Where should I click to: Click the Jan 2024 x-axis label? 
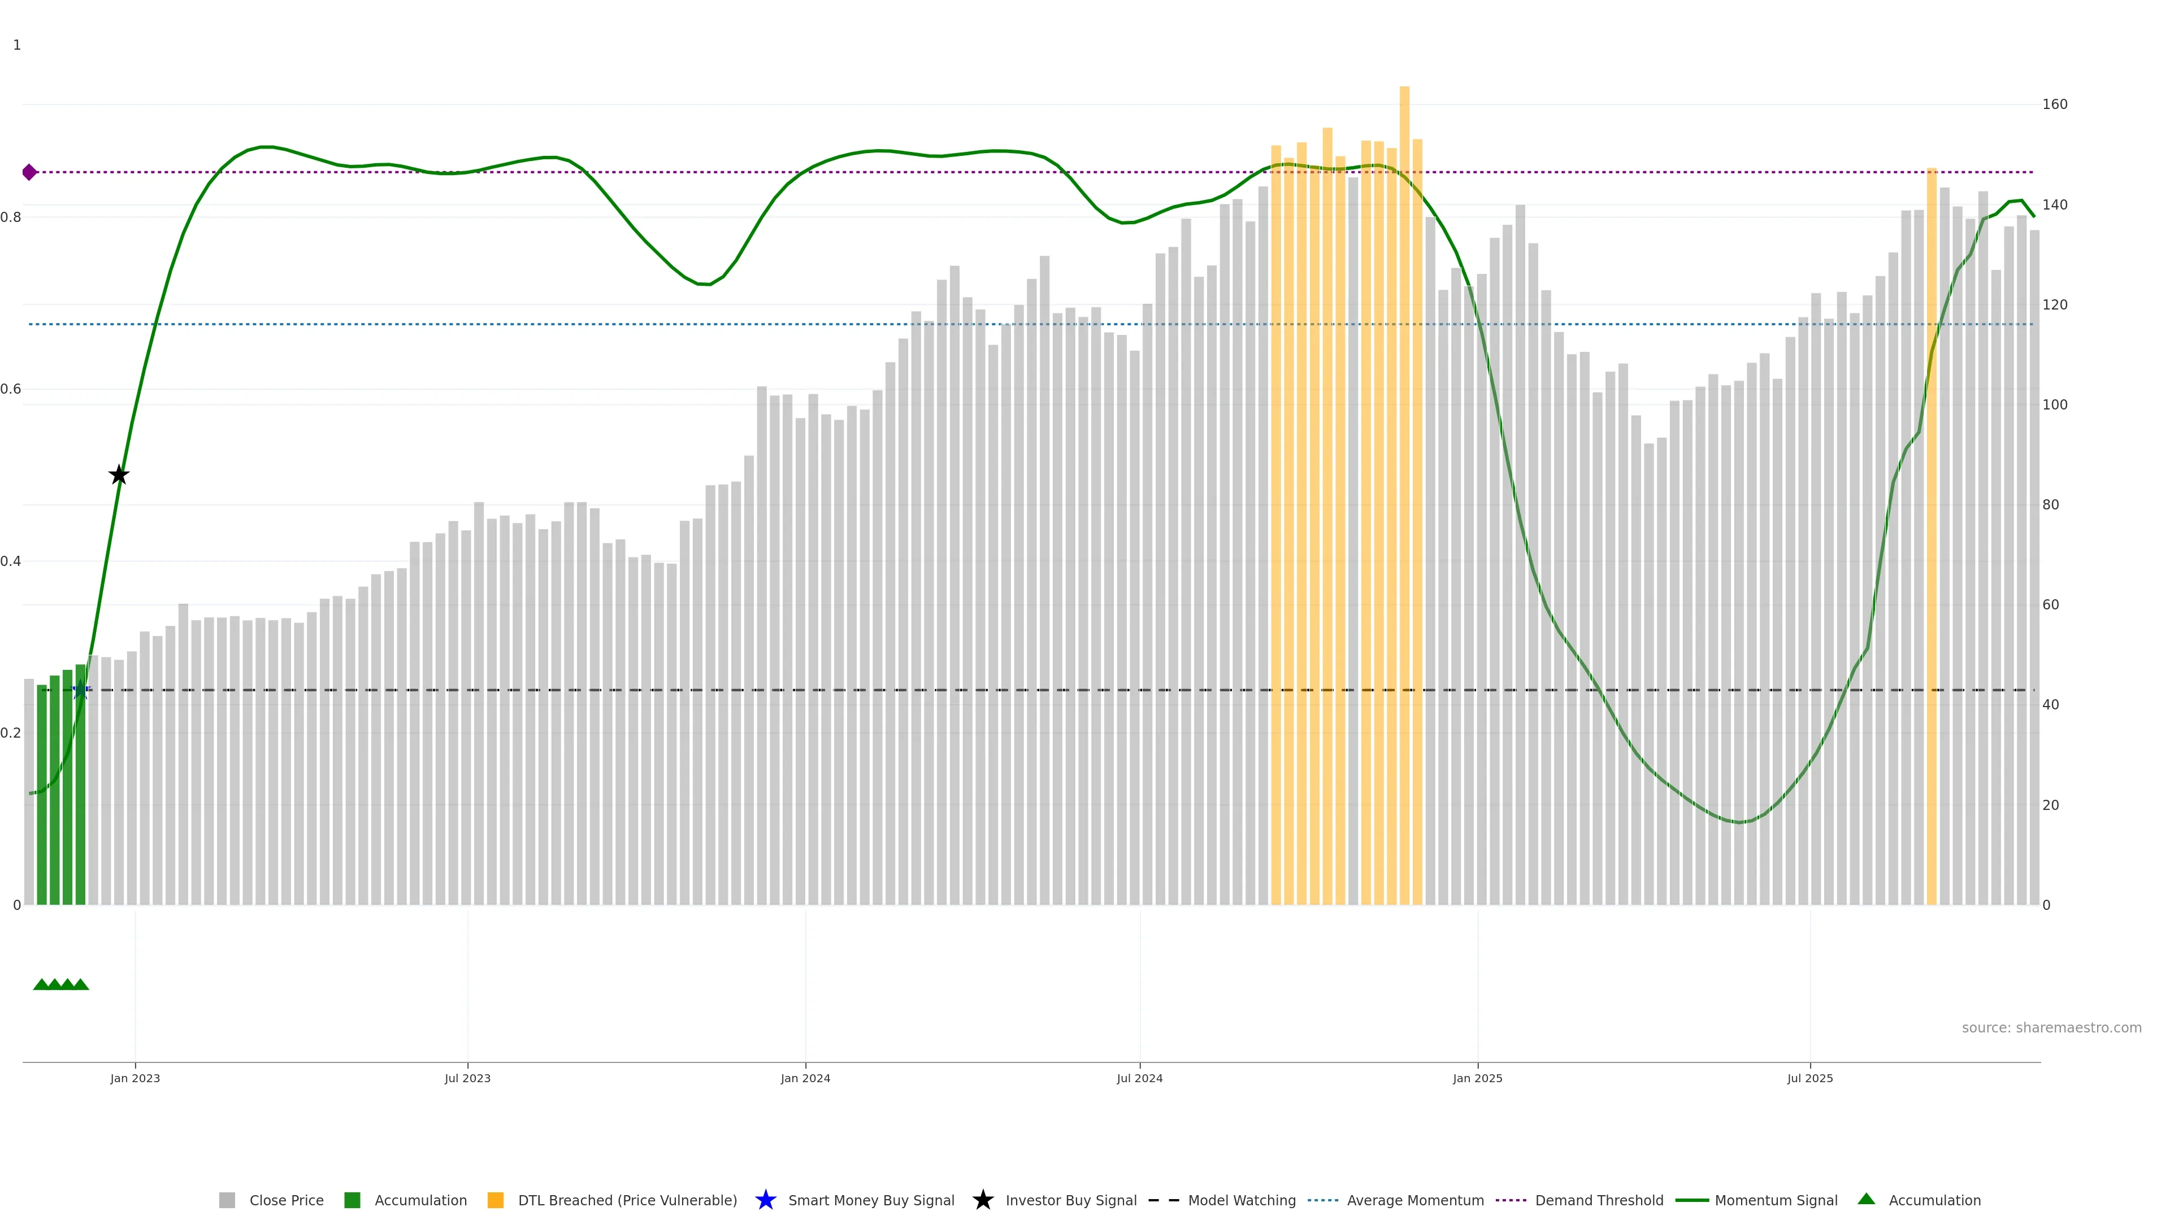click(805, 1079)
